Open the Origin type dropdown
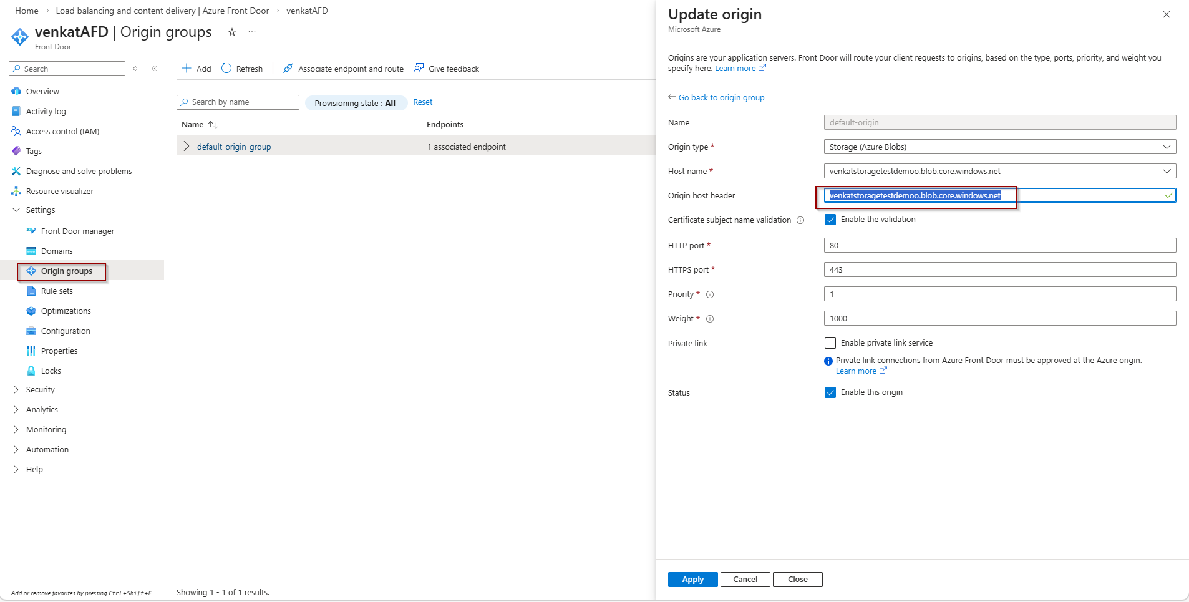This screenshot has width=1189, height=602. [1000, 147]
